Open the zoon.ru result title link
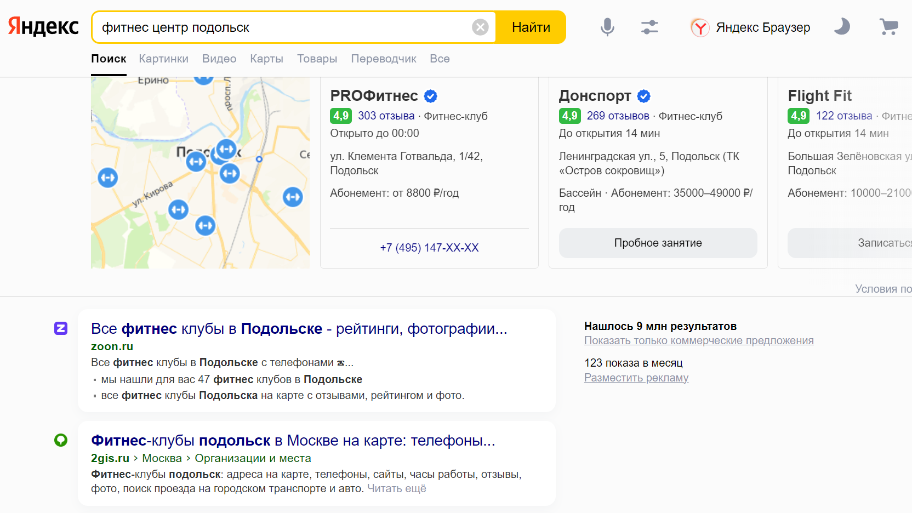 click(x=299, y=328)
